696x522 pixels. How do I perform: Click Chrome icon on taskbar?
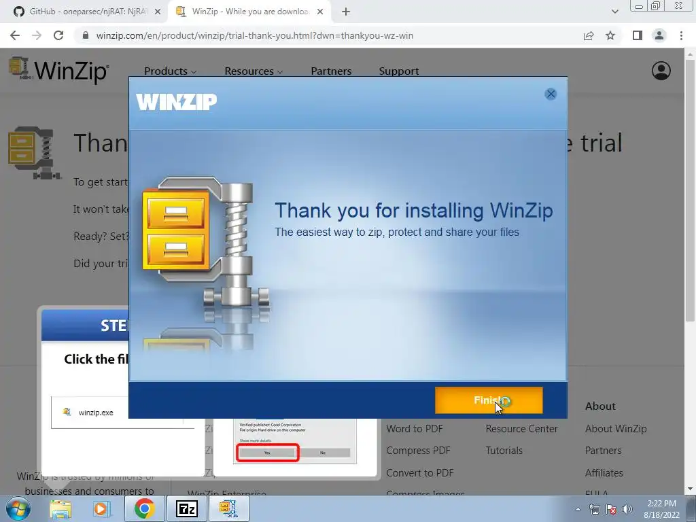pos(144,508)
